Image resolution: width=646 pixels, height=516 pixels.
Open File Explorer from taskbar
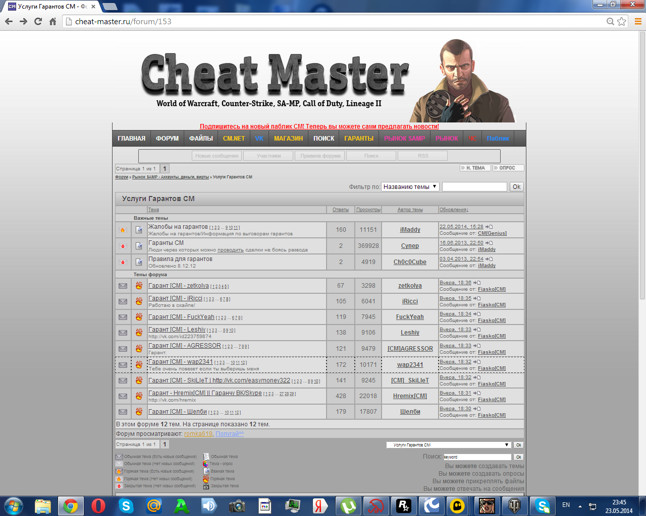click(43, 505)
